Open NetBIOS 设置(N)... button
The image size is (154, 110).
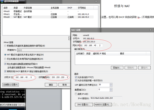pos(103,105)
